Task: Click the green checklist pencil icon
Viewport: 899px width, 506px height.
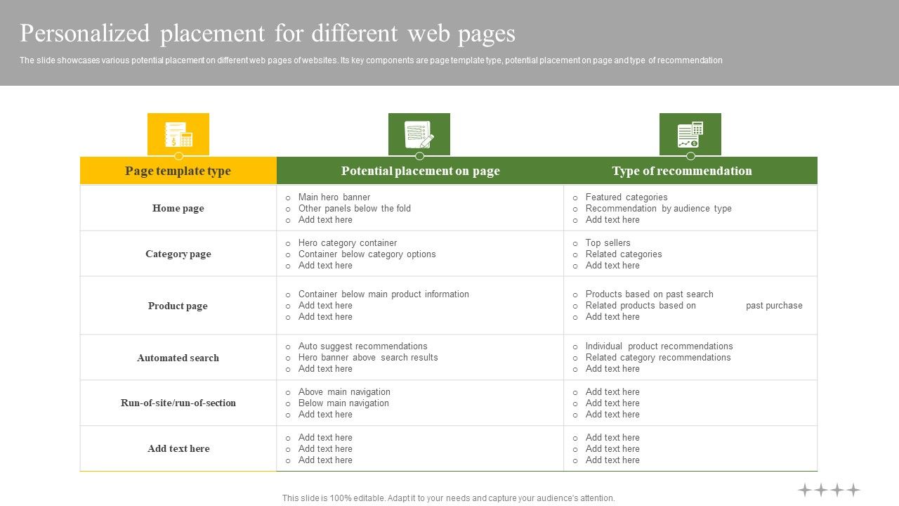Action: 419,134
